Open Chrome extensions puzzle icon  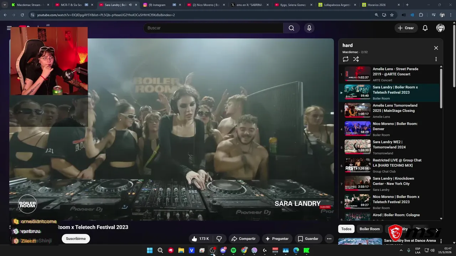click(421, 15)
